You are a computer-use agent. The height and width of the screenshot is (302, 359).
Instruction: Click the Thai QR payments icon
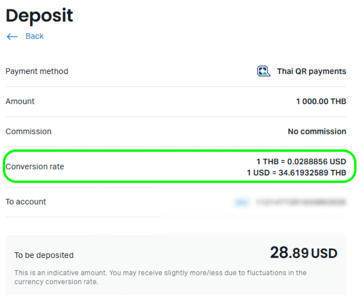point(263,71)
